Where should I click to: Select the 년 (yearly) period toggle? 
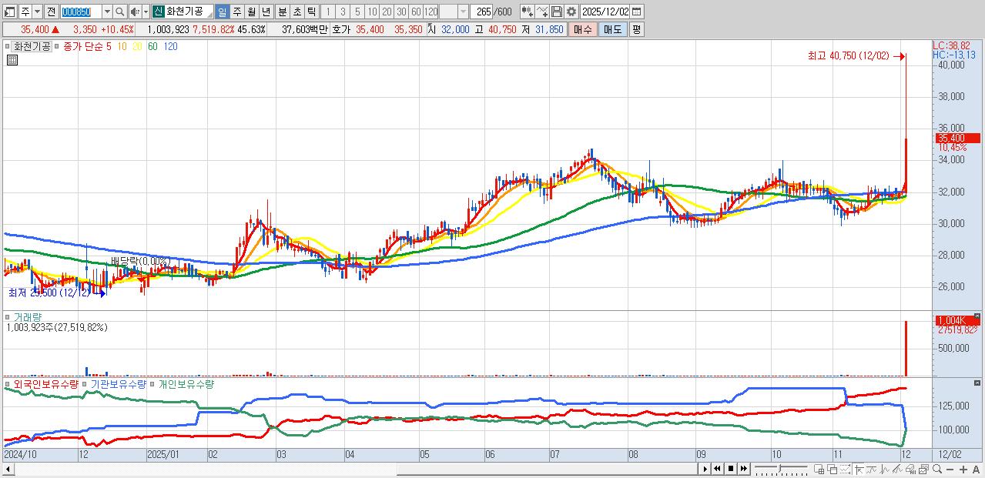pos(266,12)
